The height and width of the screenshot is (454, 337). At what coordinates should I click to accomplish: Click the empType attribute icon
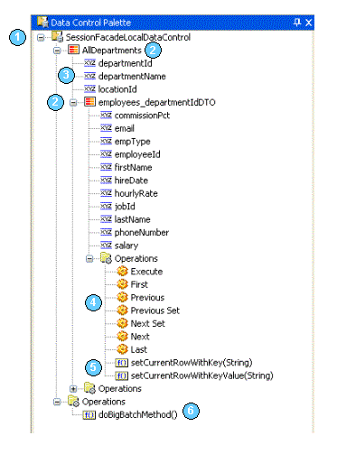[106, 141]
